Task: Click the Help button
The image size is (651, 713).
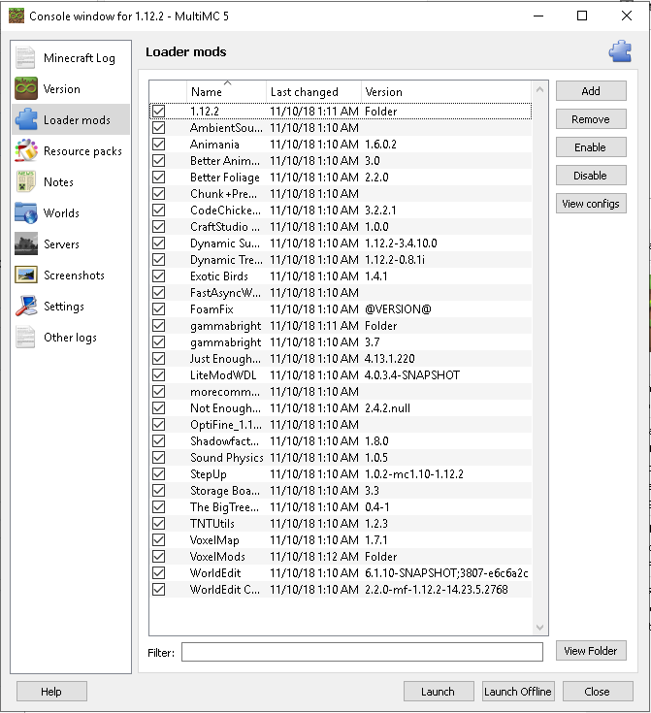Action: tap(51, 691)
